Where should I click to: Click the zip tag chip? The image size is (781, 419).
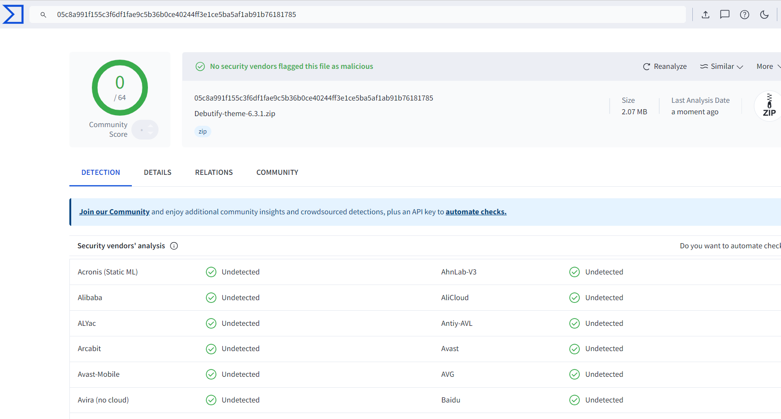coord(203,132)
